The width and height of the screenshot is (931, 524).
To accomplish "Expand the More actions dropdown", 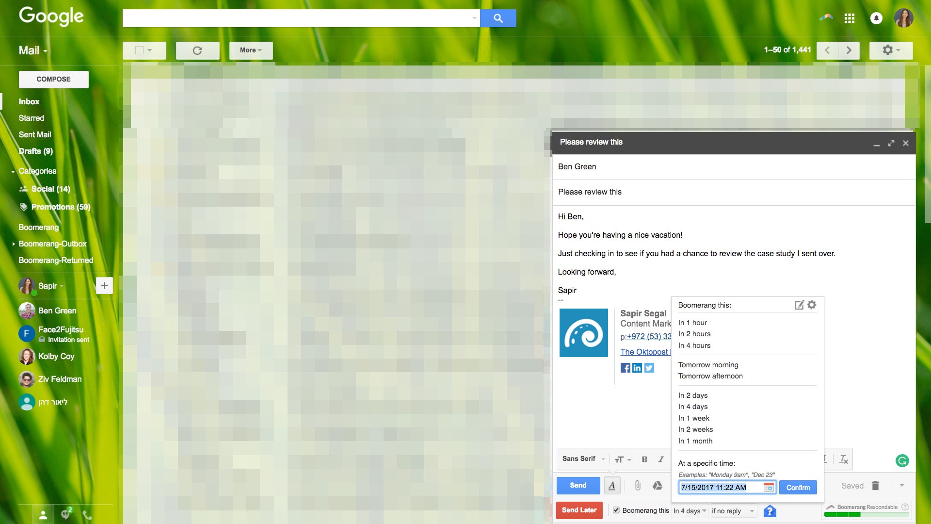I will tap(251, 50).
